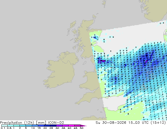
Task: Click the '[mm]' unit label
Action: [41, 123]
